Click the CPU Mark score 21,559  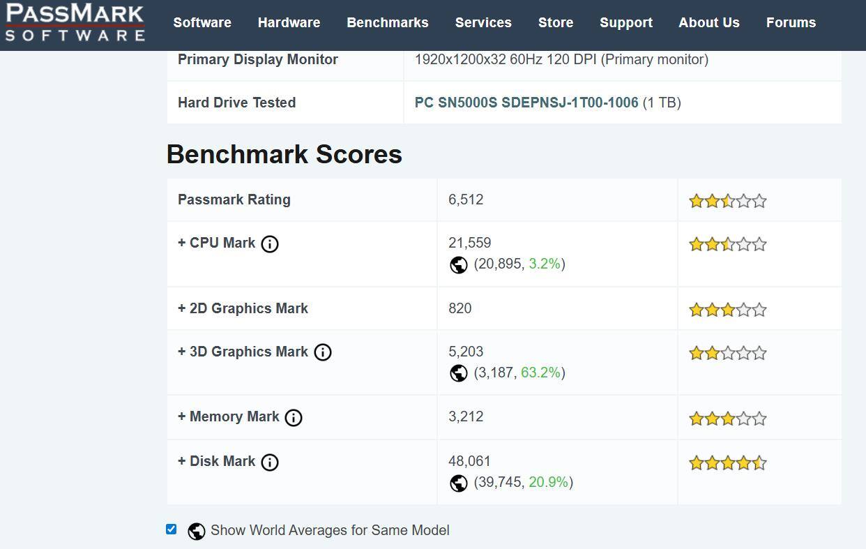(x=470, y=243)
